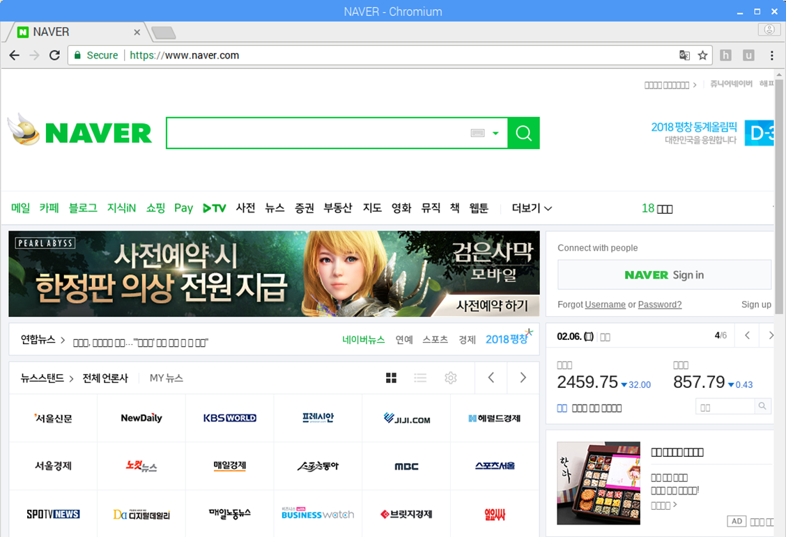Open the translate page icon in address bar
The height and width of the screenshot is (537, 786).
click(x=684, y=55)
